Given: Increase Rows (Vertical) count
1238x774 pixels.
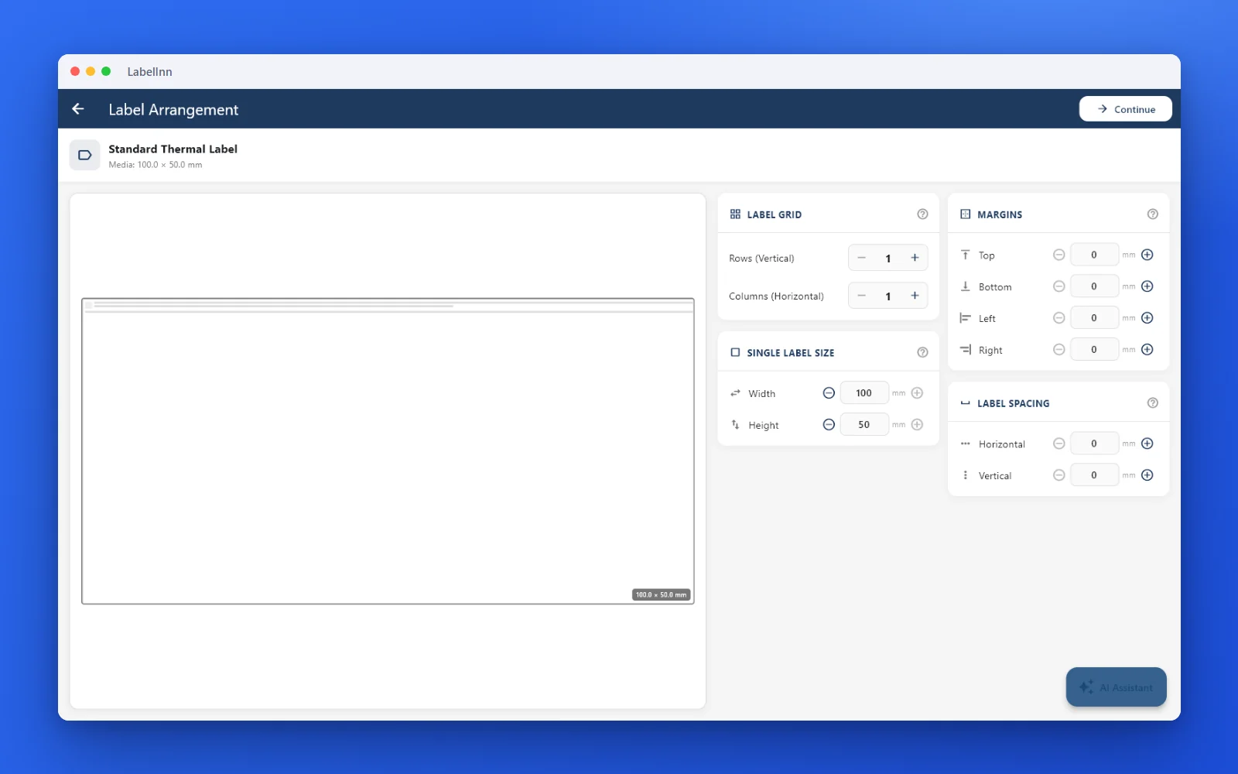Looking at the screenshot, I should tap(915, 258).
